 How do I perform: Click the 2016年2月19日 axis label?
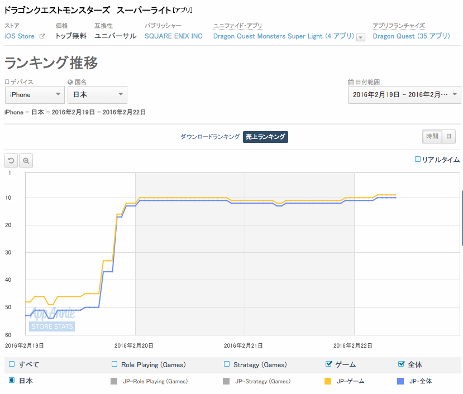(25, 345)
